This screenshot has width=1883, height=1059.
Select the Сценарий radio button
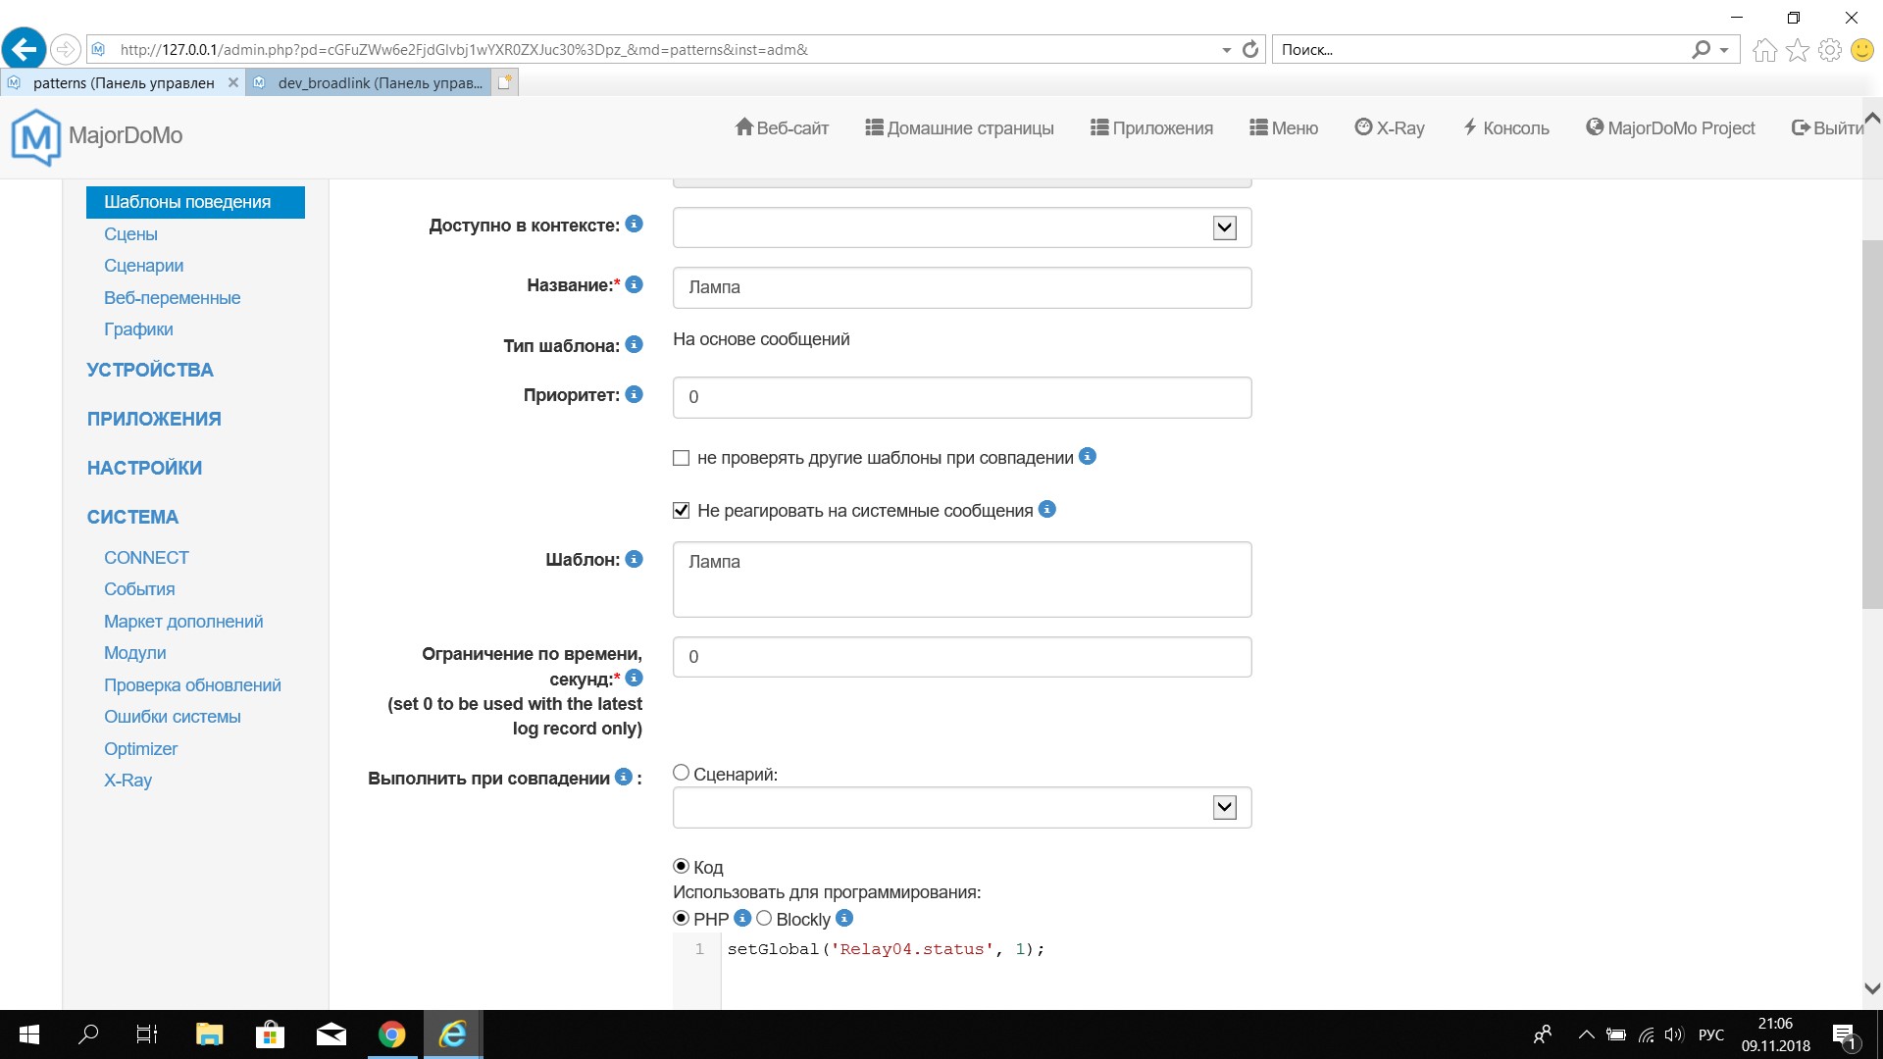682,773
